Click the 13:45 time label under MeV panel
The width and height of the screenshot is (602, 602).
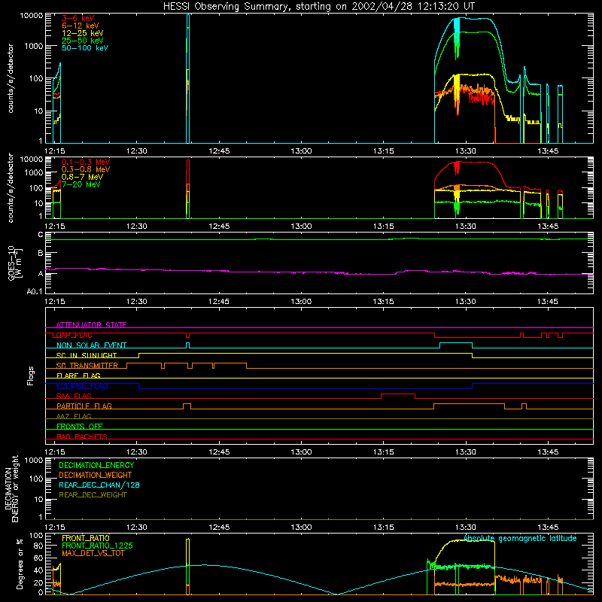click(548, 227)
